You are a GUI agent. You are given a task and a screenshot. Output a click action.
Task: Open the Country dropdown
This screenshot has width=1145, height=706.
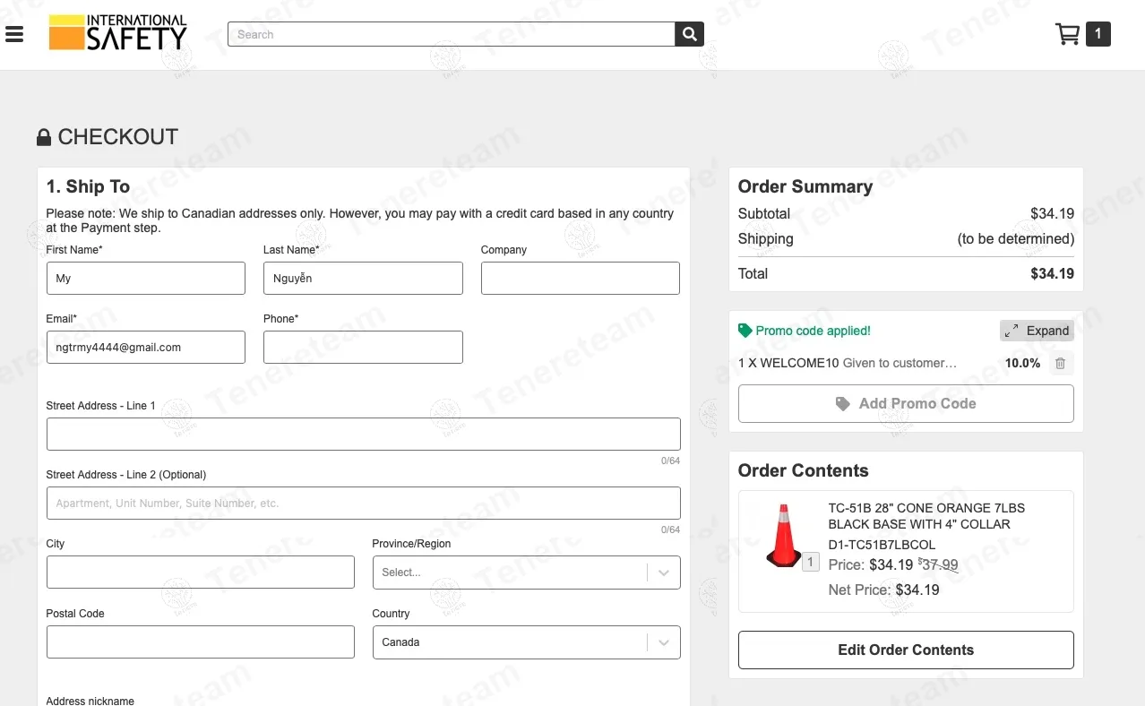click(x=526, y=642)
